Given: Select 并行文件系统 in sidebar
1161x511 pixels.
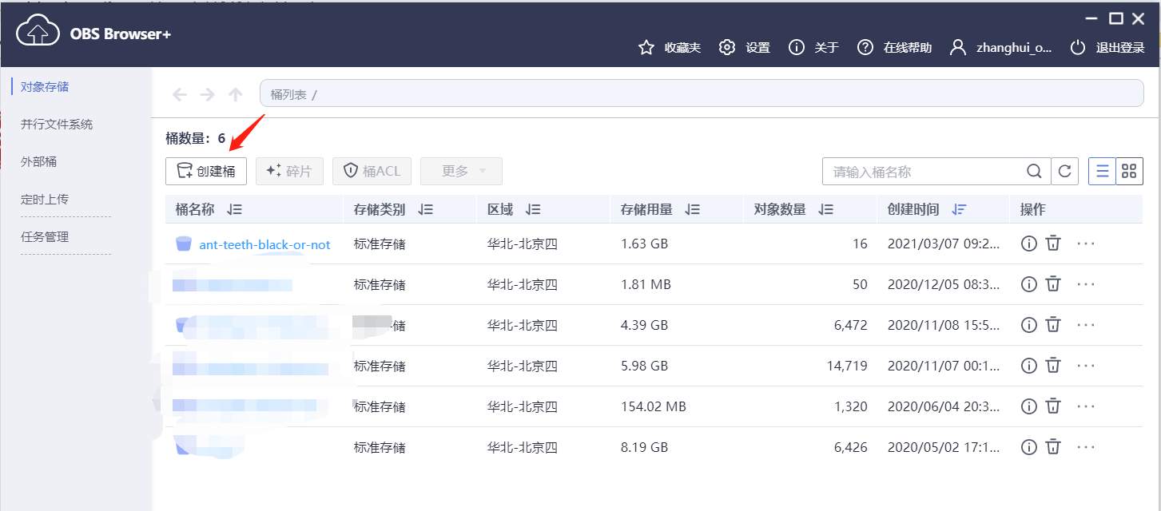Looking at the screenshot, I should [57, 125].
